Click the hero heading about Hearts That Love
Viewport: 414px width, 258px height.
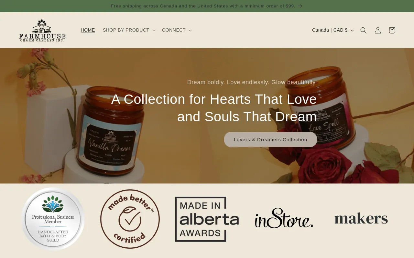[x=214, y=108]
